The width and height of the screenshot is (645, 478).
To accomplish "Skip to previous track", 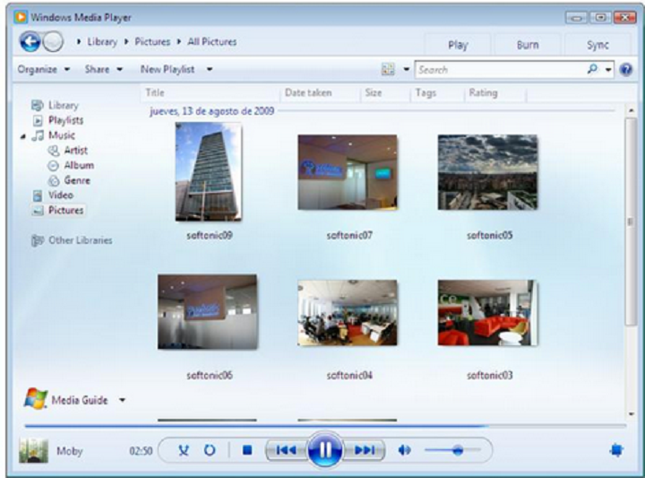I will pyautogui.click(x=287, y=450).
